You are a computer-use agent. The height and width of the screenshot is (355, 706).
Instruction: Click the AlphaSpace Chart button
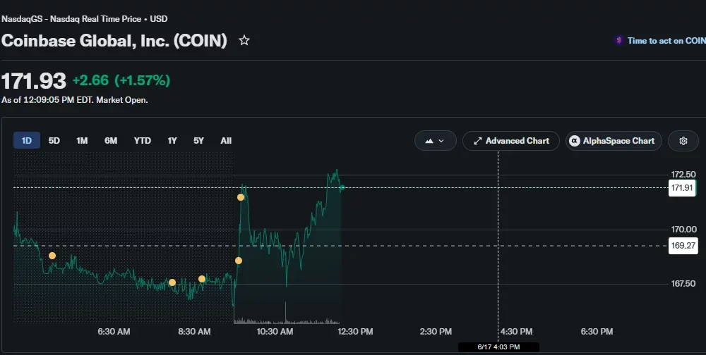point(614,141)
